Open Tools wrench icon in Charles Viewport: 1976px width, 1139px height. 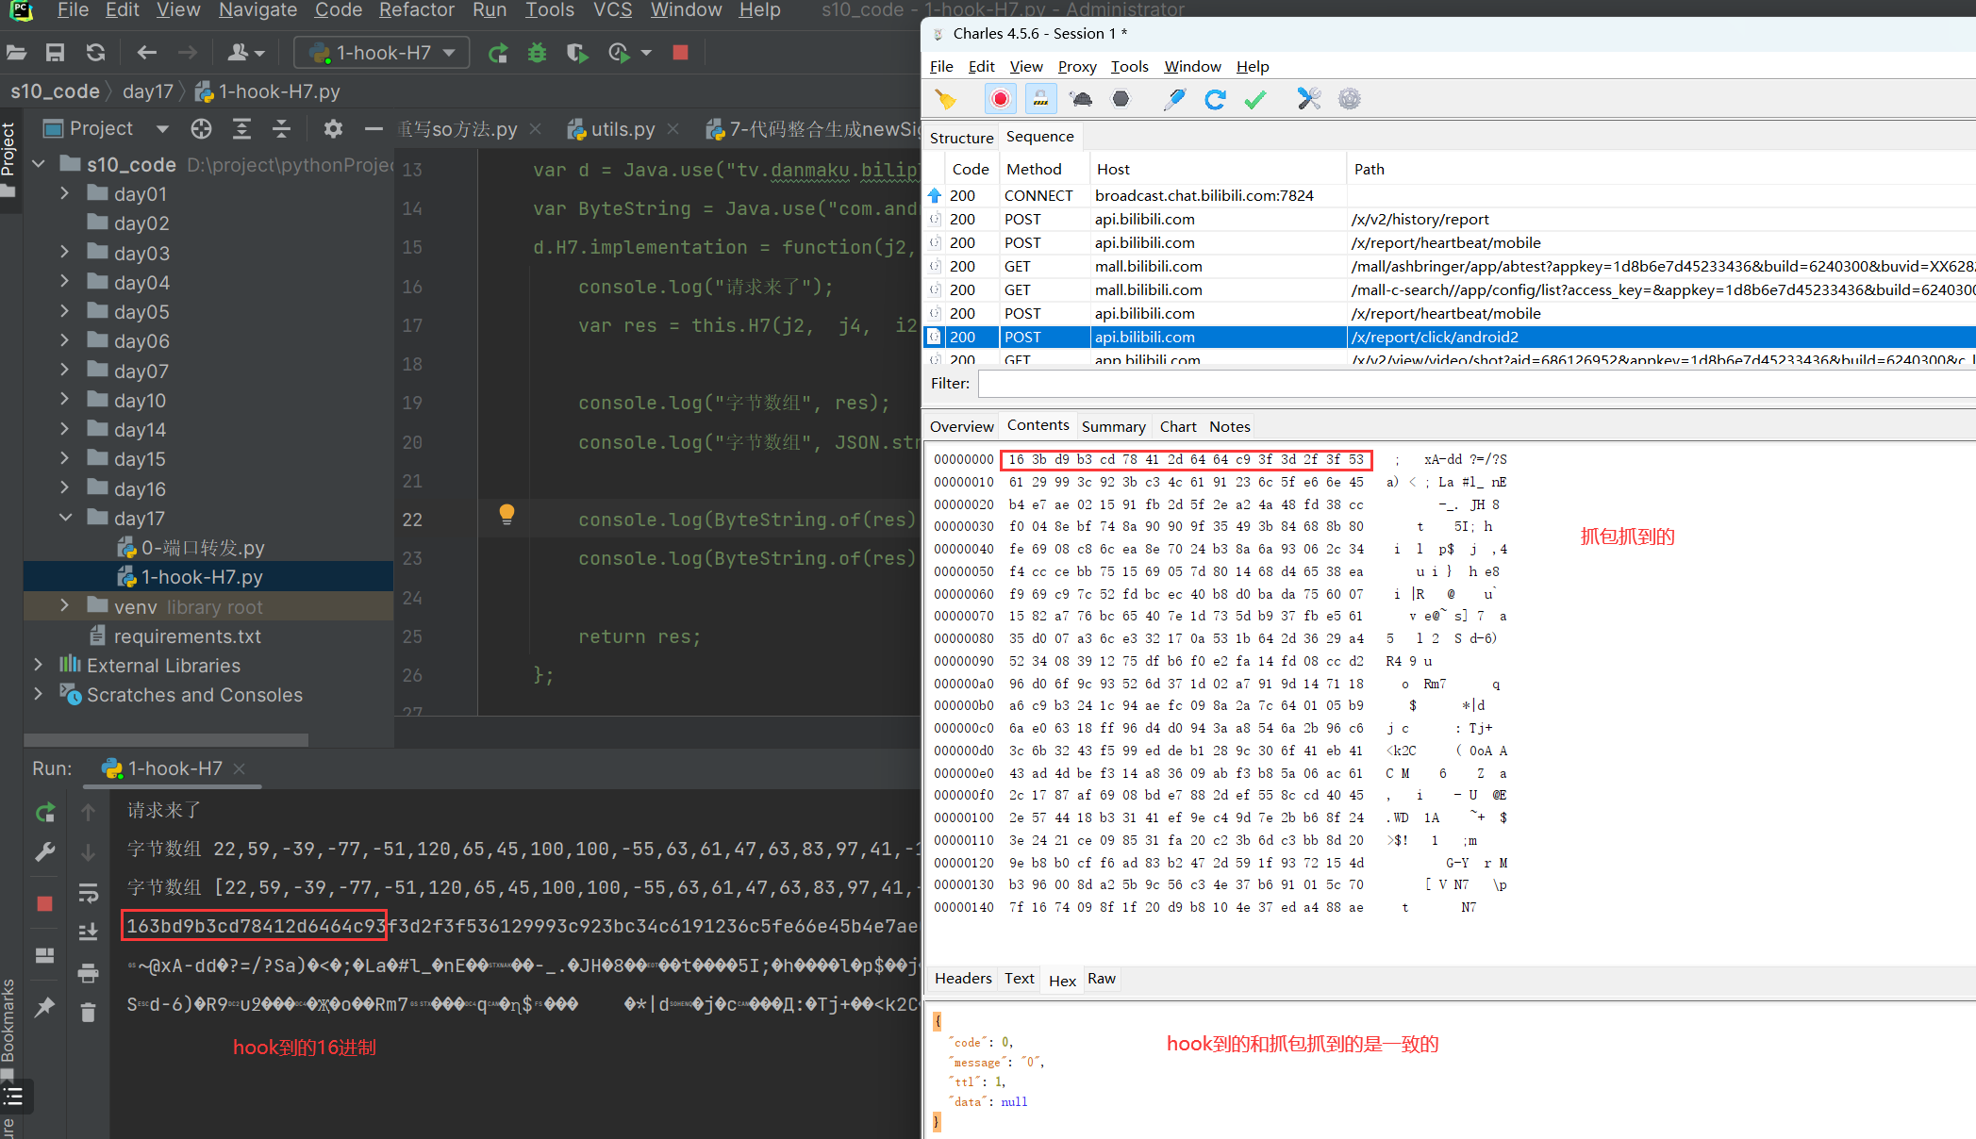tap(1309, 99)
